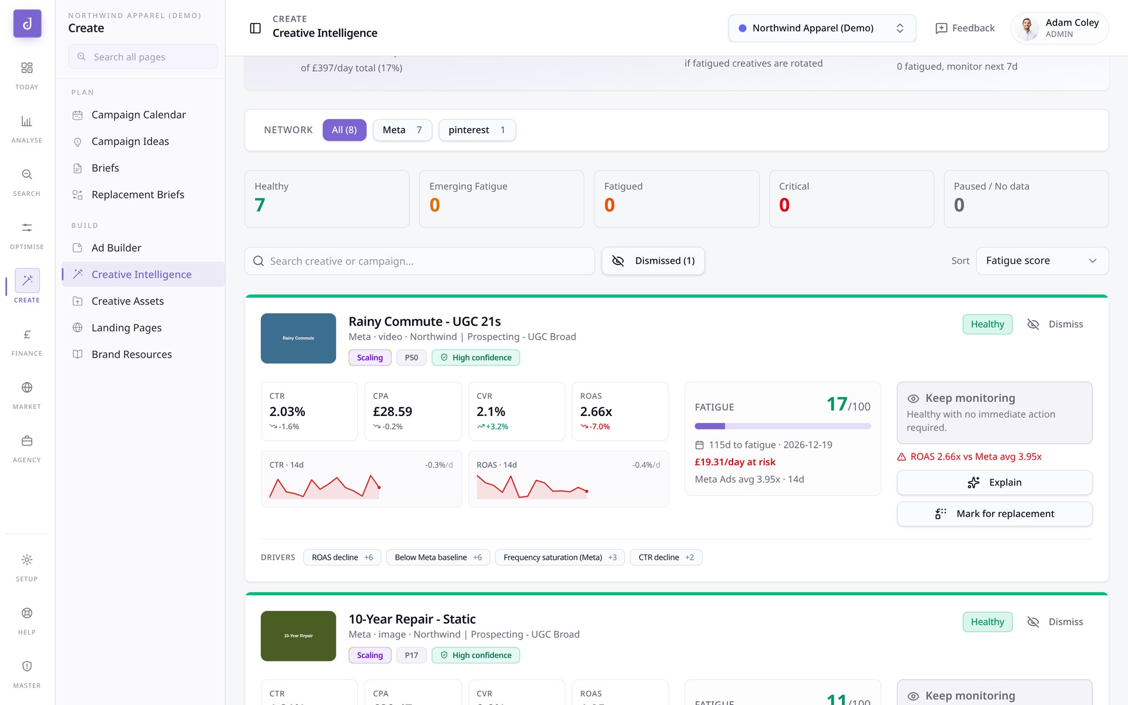Filter by Critical status card
The height and width of the screenshot is (705, 1128).
click(x=851, y=199)
